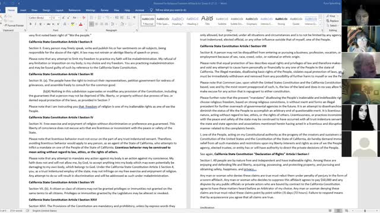The image size is (380, 213).
Task: Apply the Normal style
Action: tap(148, 21)
